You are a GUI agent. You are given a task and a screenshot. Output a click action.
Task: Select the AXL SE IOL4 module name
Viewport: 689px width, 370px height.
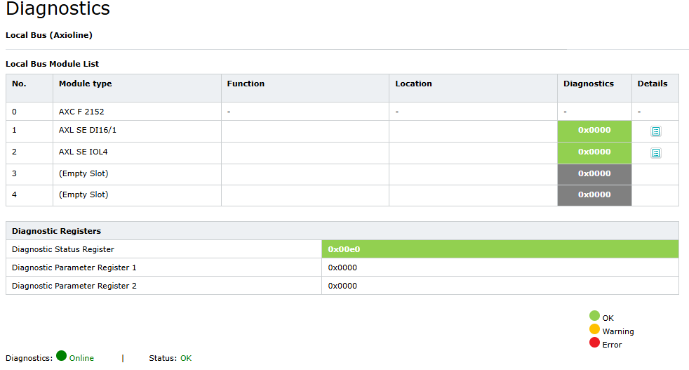point(83,152)
